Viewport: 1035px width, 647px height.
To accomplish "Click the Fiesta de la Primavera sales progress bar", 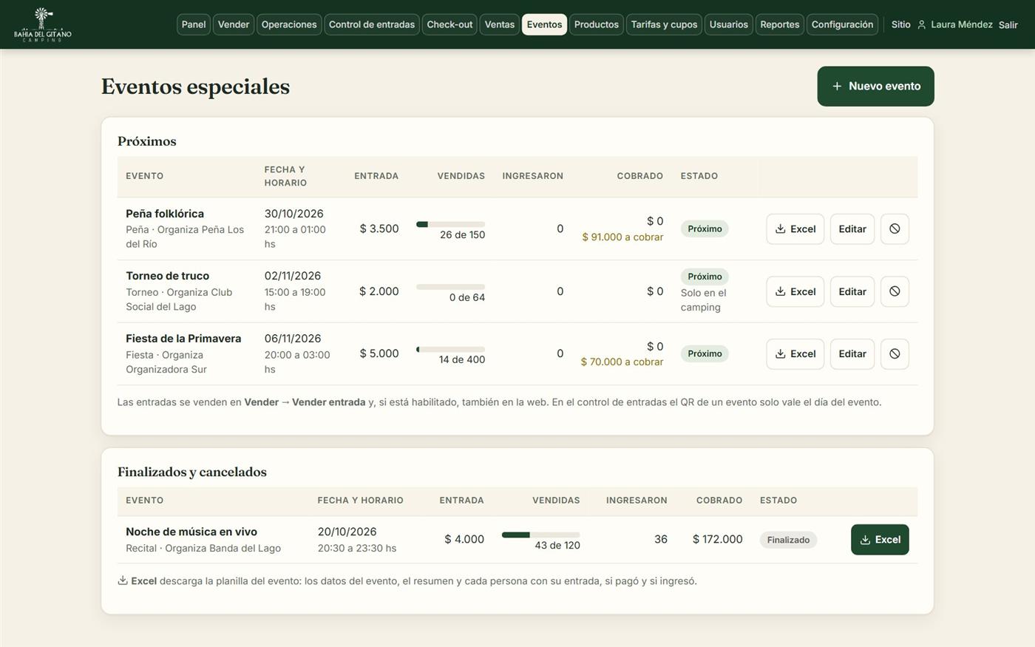I will point(451,349).
